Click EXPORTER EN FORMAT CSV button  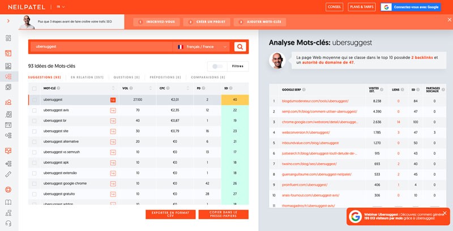coord(170,214)
